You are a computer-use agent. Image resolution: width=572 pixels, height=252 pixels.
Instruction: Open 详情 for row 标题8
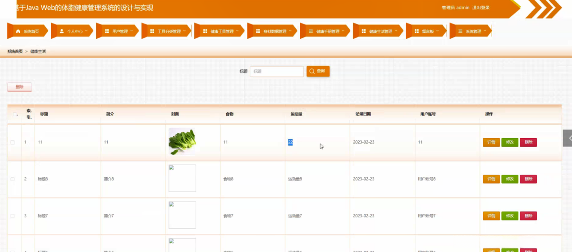491,179
